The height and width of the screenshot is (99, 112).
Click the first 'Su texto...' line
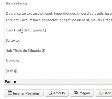[13, 40]
